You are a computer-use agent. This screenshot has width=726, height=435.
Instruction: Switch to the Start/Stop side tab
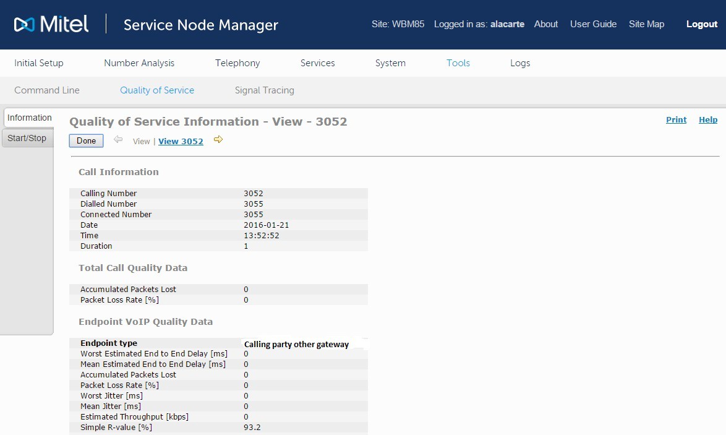[x=28, y=138]
